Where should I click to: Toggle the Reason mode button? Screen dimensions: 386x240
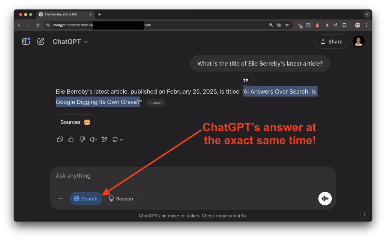point(121,199)
